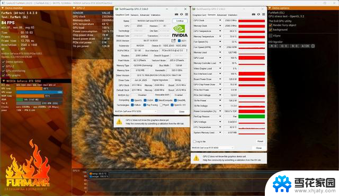
Task: Click the refresh icon in GPU-Z Sensors window
Action: tap(258, 14)
